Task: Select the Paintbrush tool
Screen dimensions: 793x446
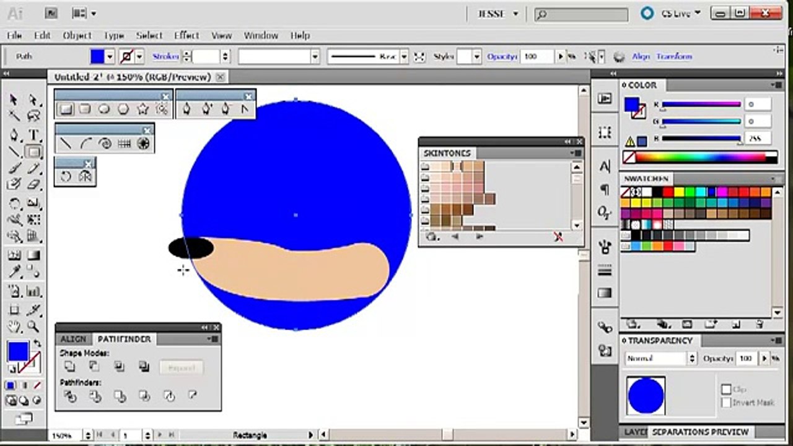Action: coord(14,168)
